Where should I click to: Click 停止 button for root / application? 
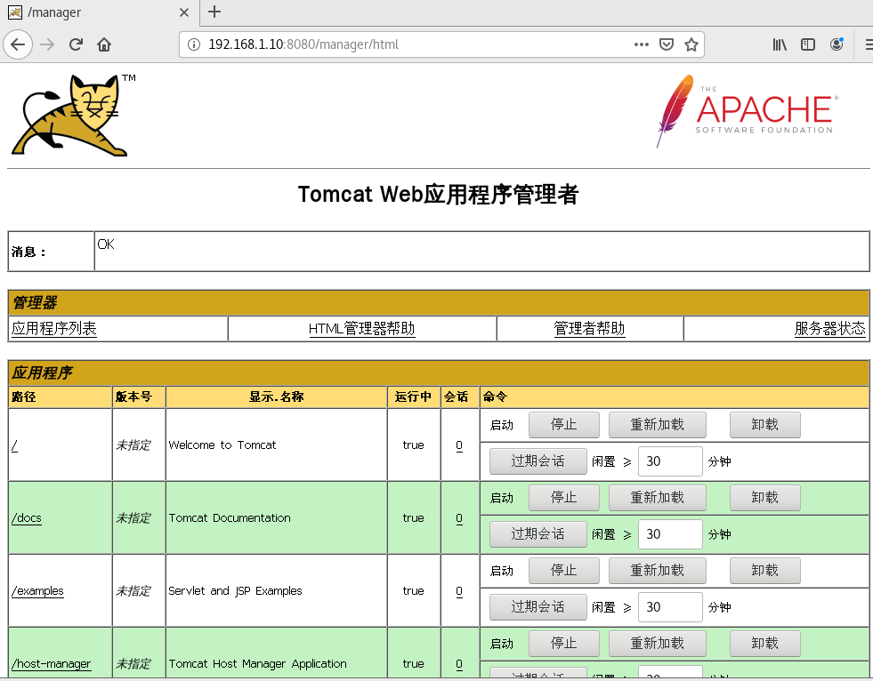[564, 425]
